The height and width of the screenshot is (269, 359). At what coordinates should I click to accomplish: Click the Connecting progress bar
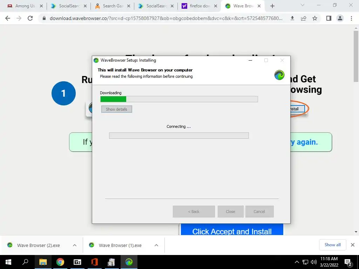[x=179, y=136]
